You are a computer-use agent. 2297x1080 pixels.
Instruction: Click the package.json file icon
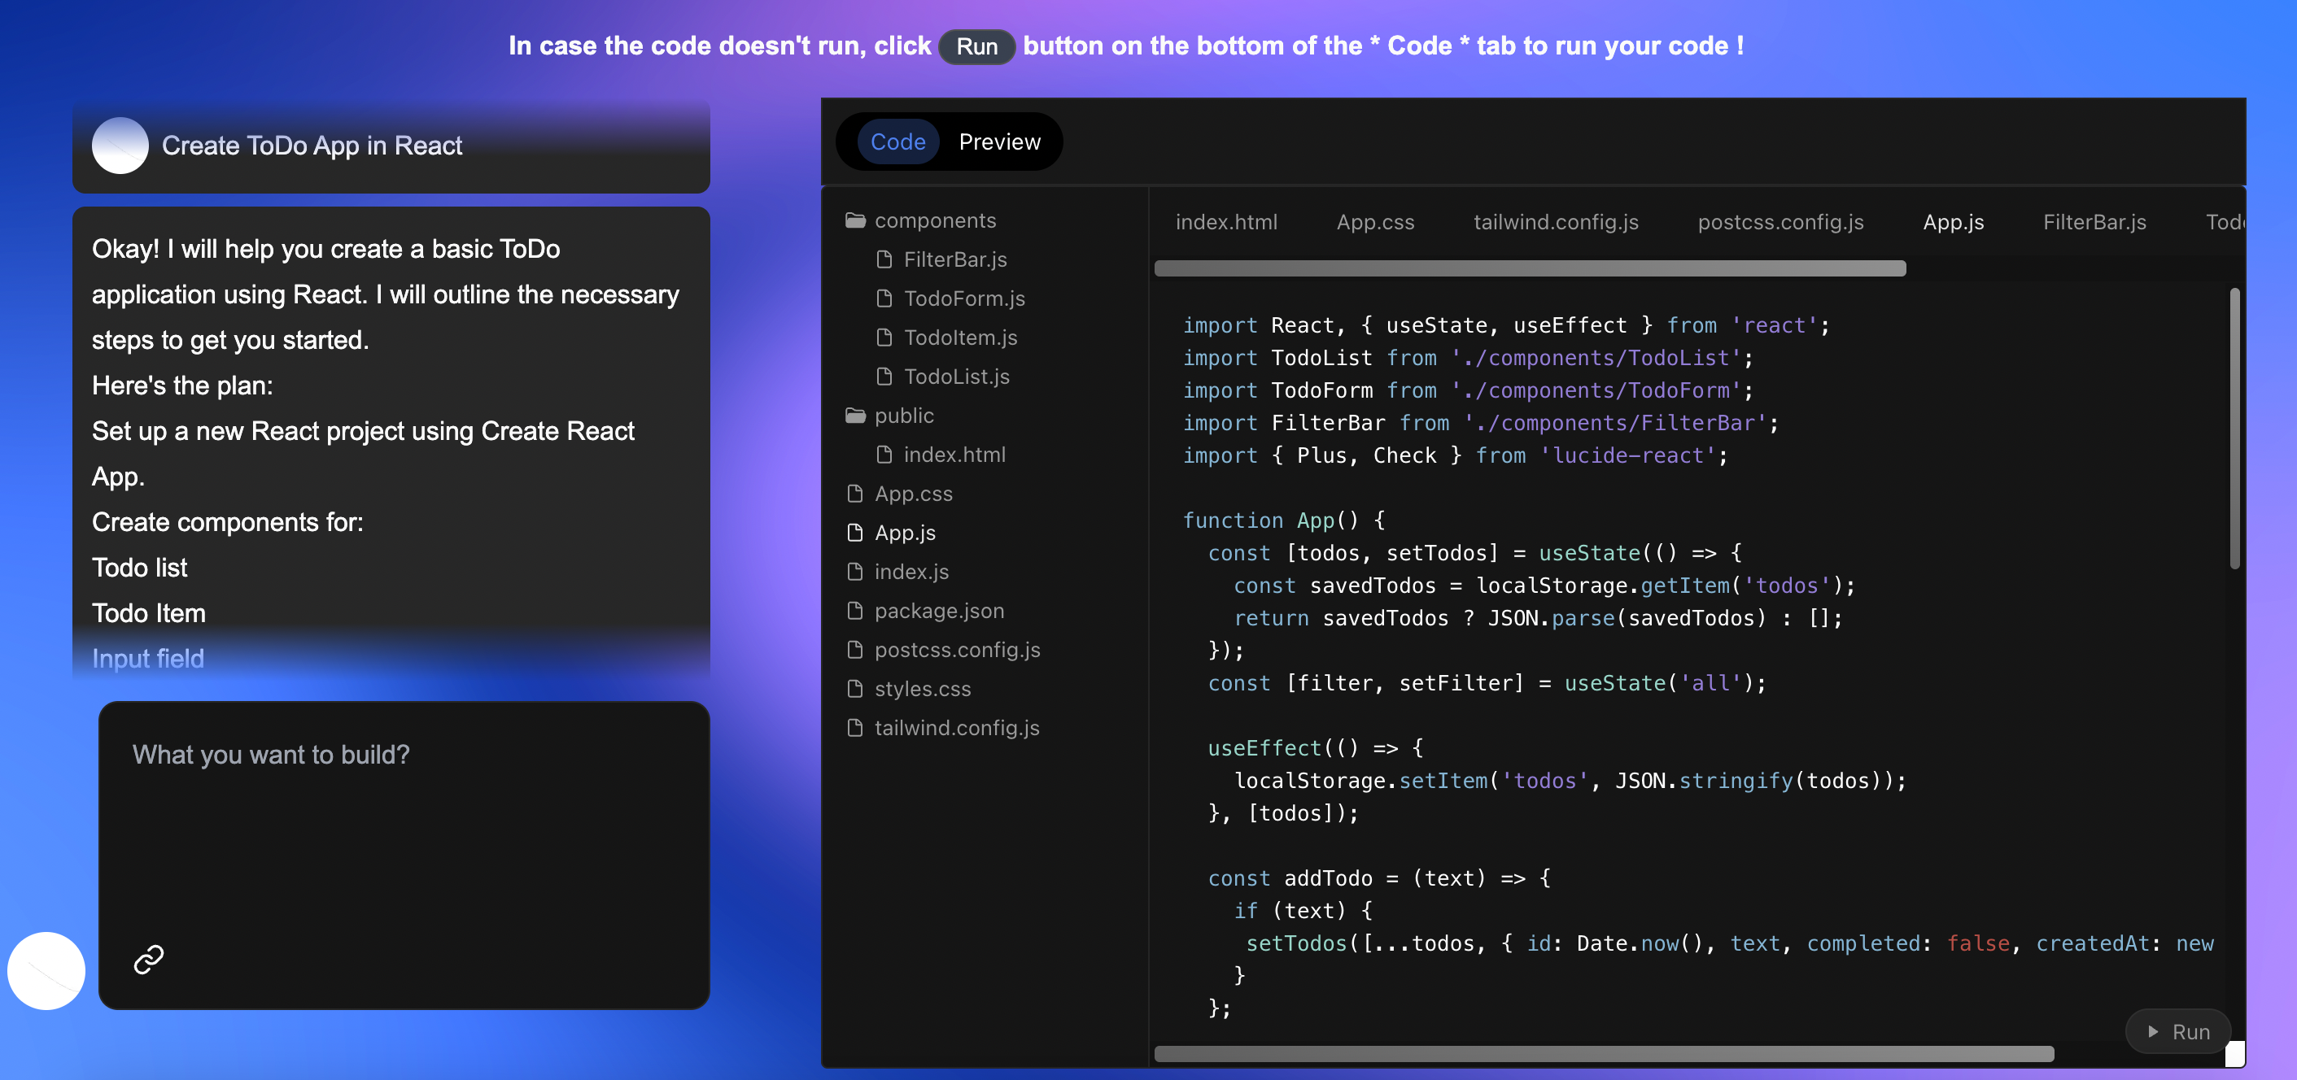[x=854, y=611]
